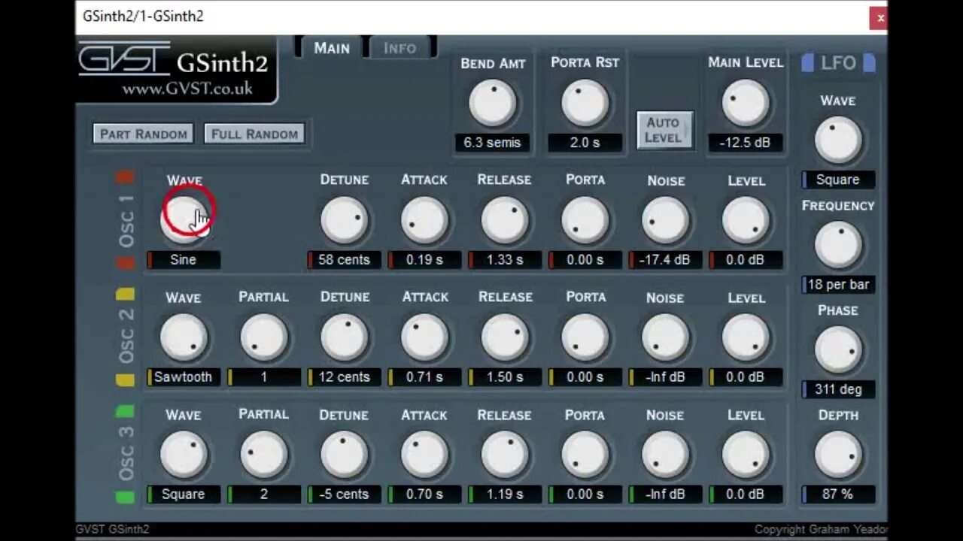
Task: Click the Osc 1 Wave knob
Action: tap(184, 220)
